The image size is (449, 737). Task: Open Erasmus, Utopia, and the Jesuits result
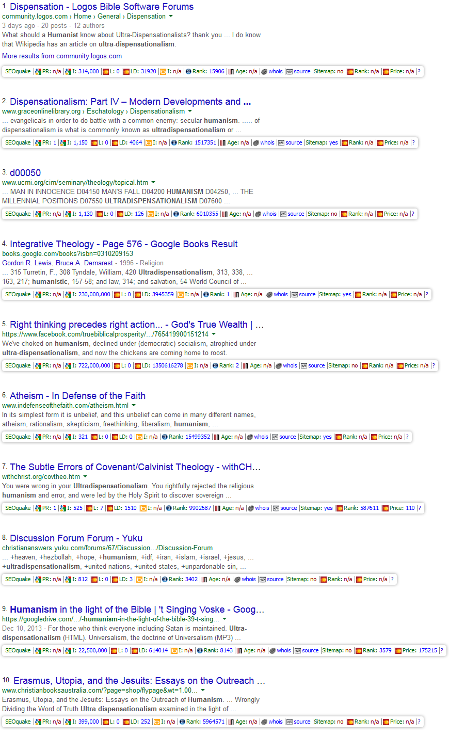coord(139,681)
